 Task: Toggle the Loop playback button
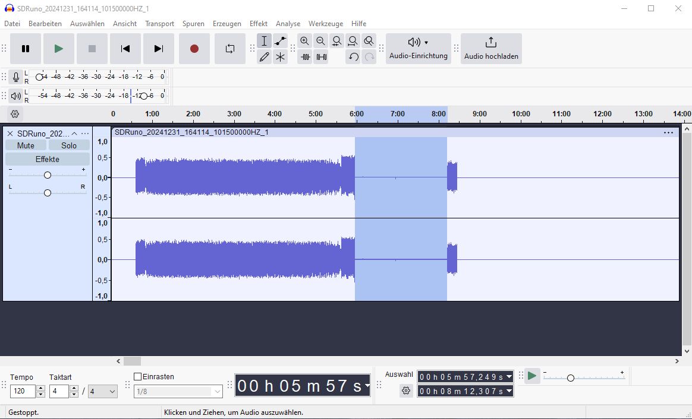pos(230,49)
